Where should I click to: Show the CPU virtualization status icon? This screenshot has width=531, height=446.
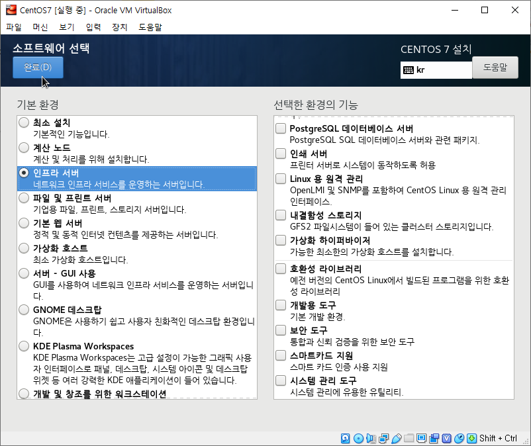pyautogui.click(x=447, y=438)
